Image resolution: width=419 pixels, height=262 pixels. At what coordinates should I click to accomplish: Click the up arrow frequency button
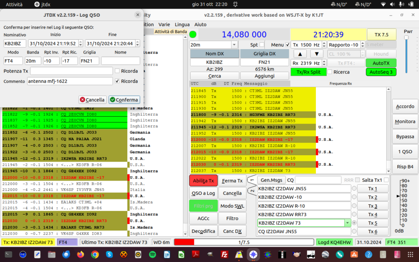coord(300,54)
